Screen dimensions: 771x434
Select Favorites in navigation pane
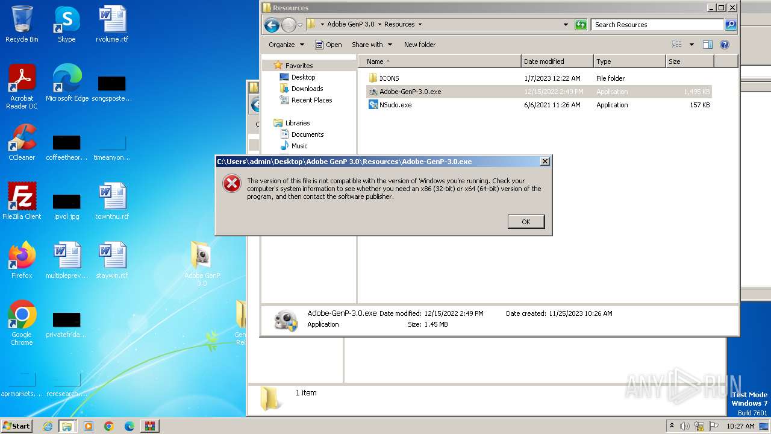pos(299,66)
